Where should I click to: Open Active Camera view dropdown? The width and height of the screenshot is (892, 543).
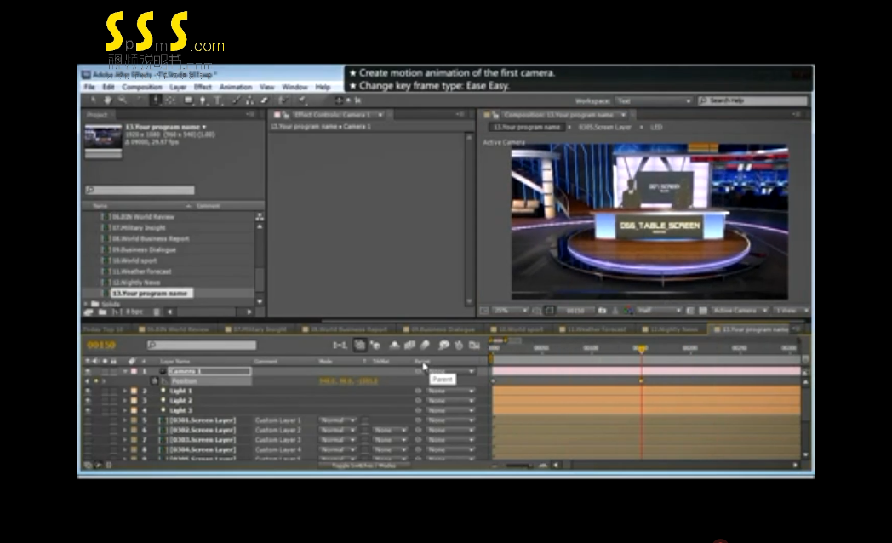click(740, 311)
